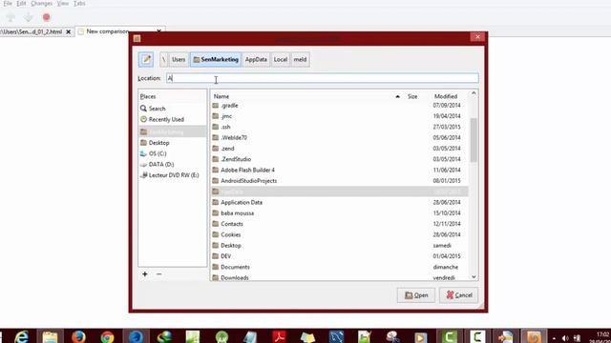Open Firefox from taskbar
Image resolution: width=611 pixels, height=343 pixels.
coord(78,336)
